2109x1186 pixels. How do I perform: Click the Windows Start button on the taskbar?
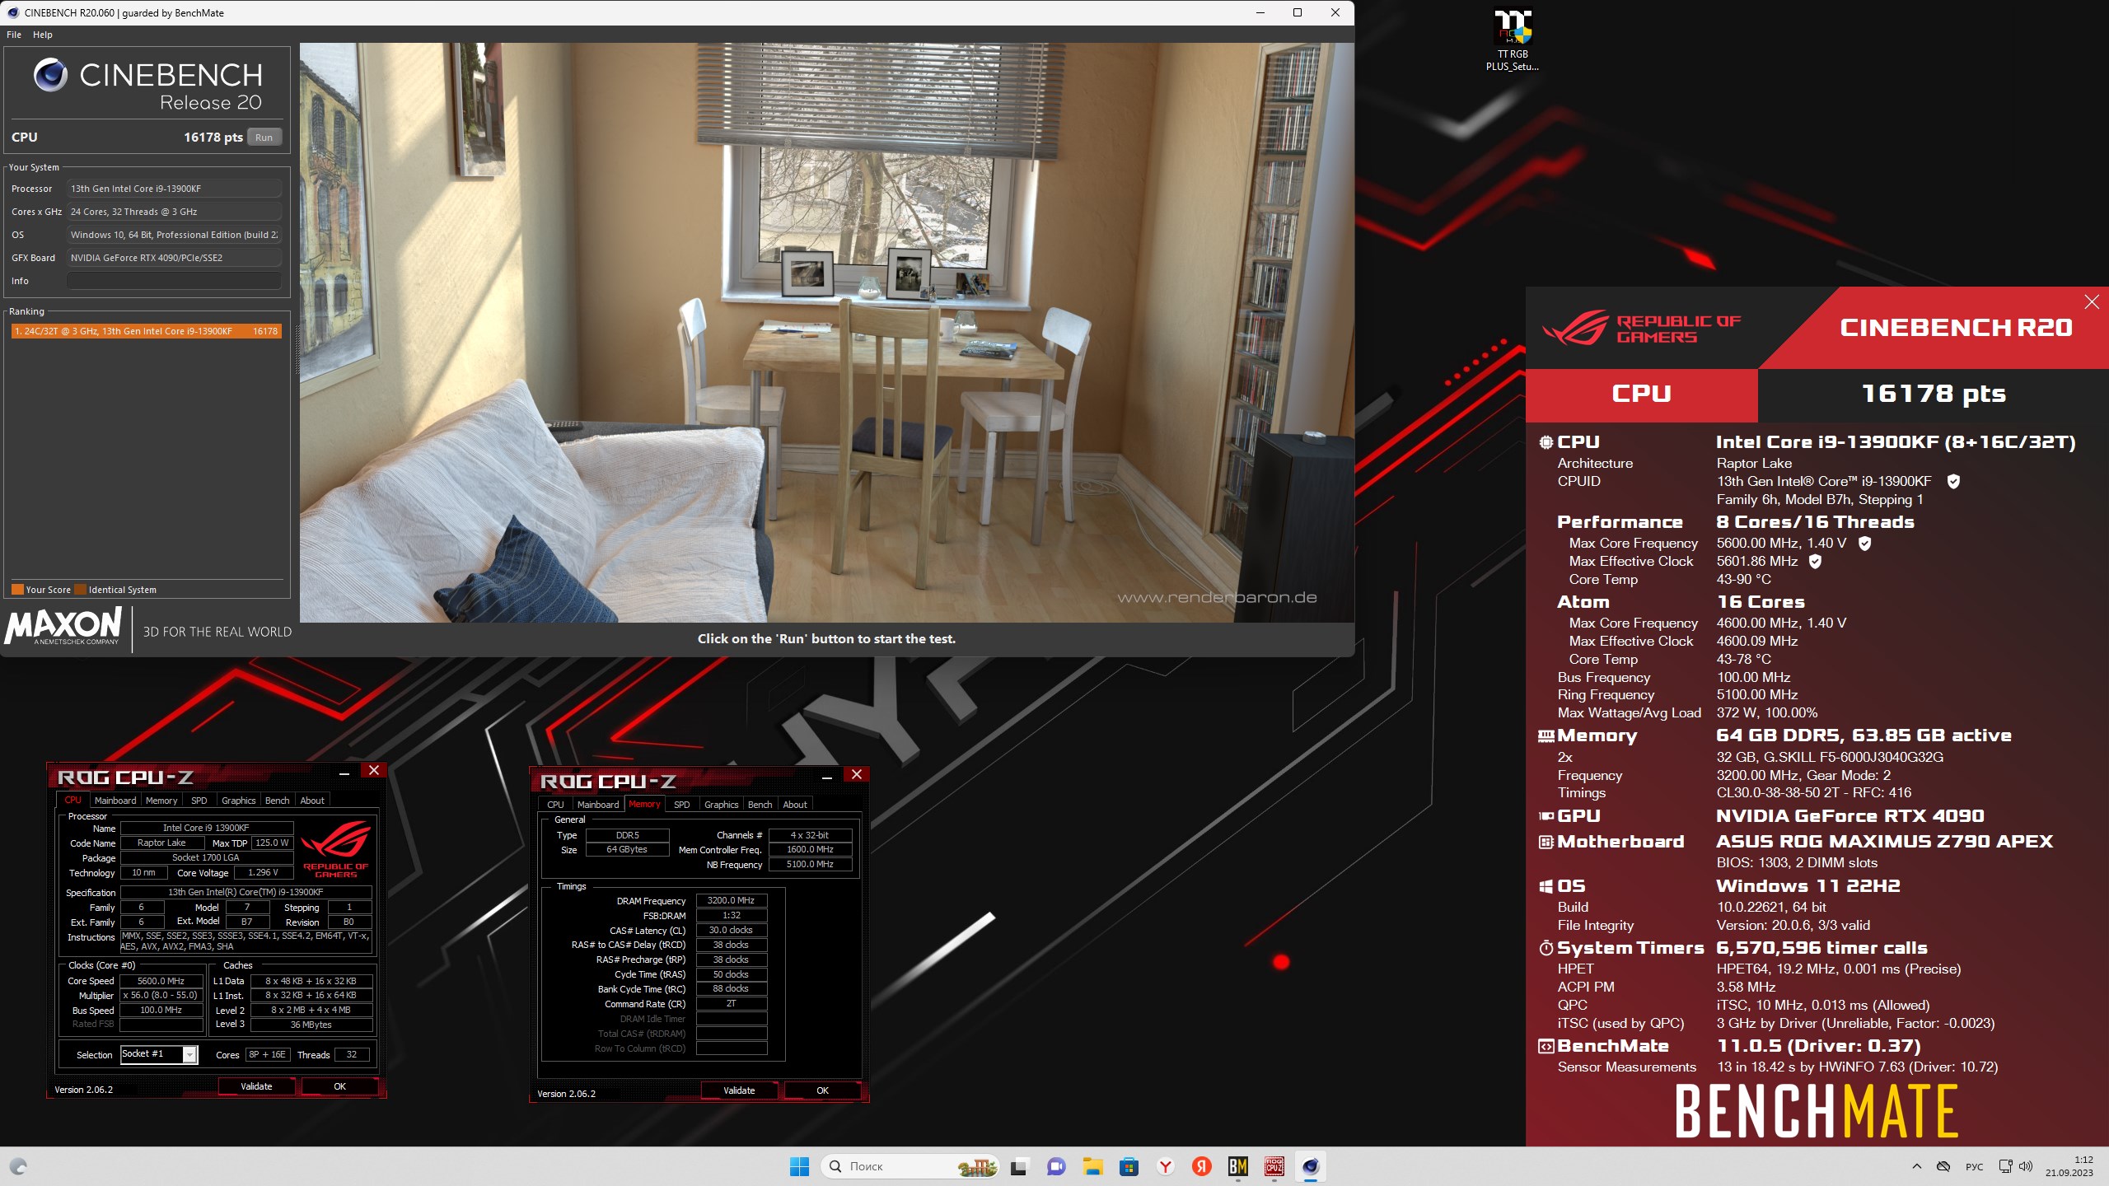tap(799, 1166)
